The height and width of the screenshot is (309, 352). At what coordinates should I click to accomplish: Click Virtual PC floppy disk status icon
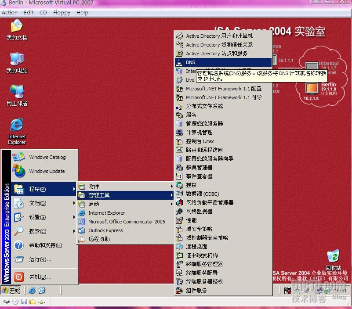pos(24,302)
